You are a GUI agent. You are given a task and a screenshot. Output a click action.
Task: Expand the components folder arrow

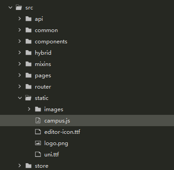(x=19, y=41)
